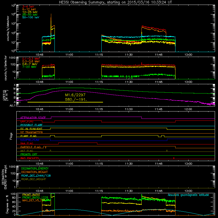218x218 pixels.
Task: Select the ECLIPSE_FLAG label
Action: [x=30, y=140]
